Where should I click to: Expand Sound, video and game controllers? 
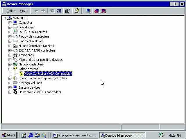tap(10, 78)
